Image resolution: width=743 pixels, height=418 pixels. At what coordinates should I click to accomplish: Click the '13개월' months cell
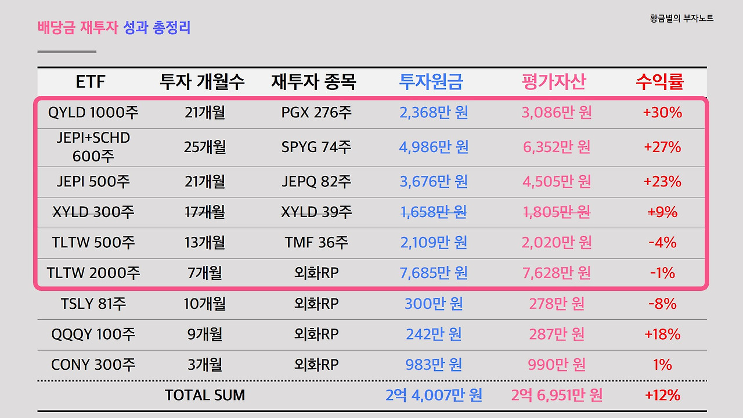pos(205,242)
